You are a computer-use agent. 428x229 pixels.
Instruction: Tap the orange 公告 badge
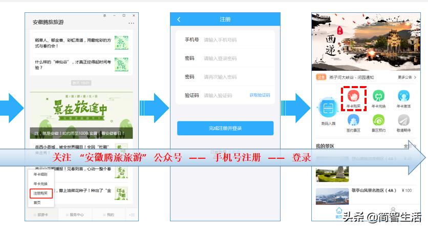pyautogui.click(x=322, y=77)
